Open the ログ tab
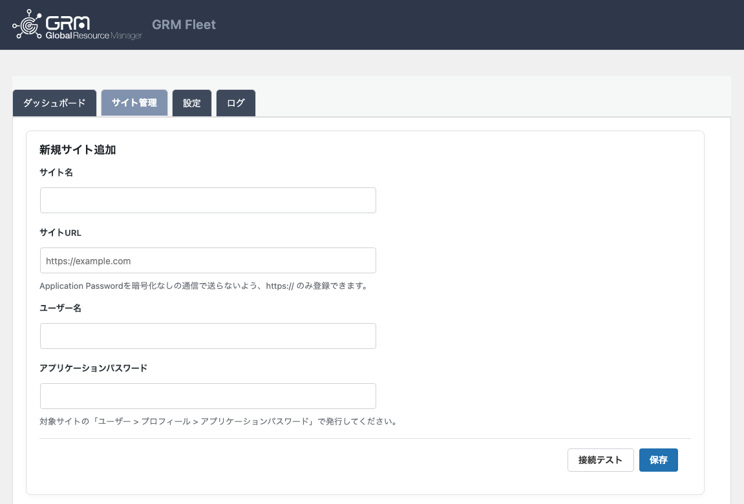 pos(236,103)
